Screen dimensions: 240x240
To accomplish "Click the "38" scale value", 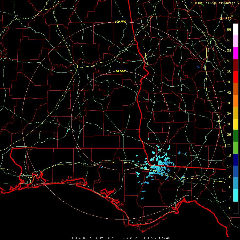I will pos(229,103).
